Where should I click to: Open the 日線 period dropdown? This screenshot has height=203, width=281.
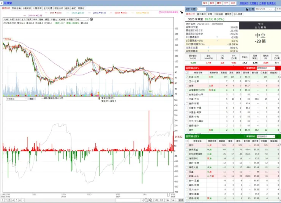click(x=82, y=19)
